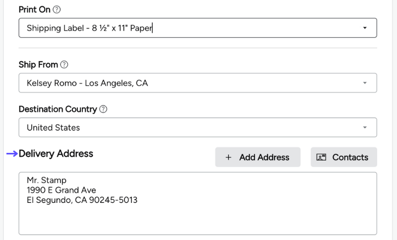Click the Delivery Address heading

(56, 154)
